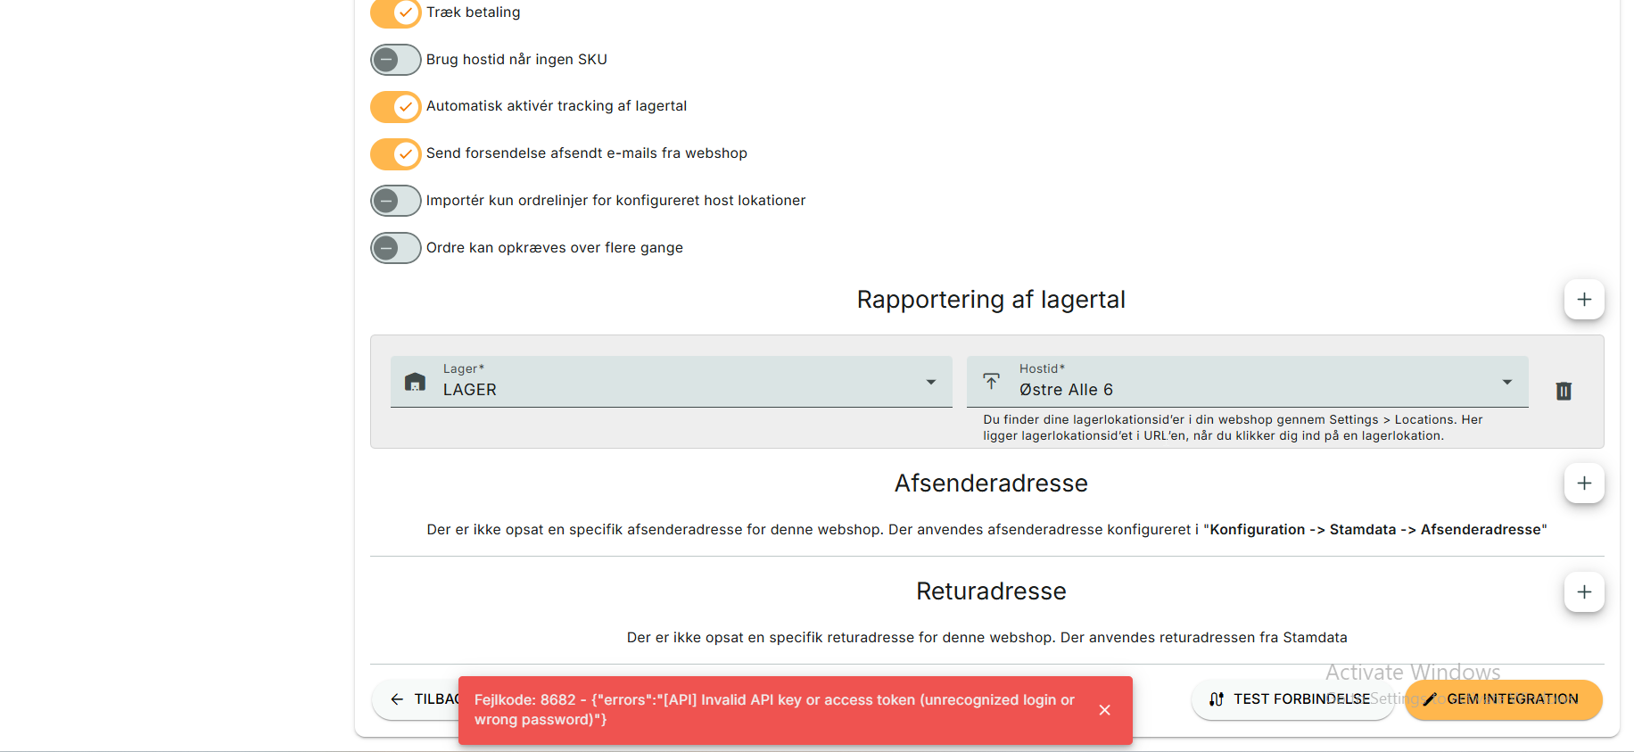
Task: Dismiss the Fejlkode 8682 error message
Action: 1104,710
